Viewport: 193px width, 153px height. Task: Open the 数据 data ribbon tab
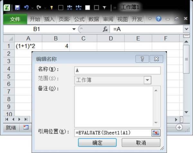click(94, 19)
